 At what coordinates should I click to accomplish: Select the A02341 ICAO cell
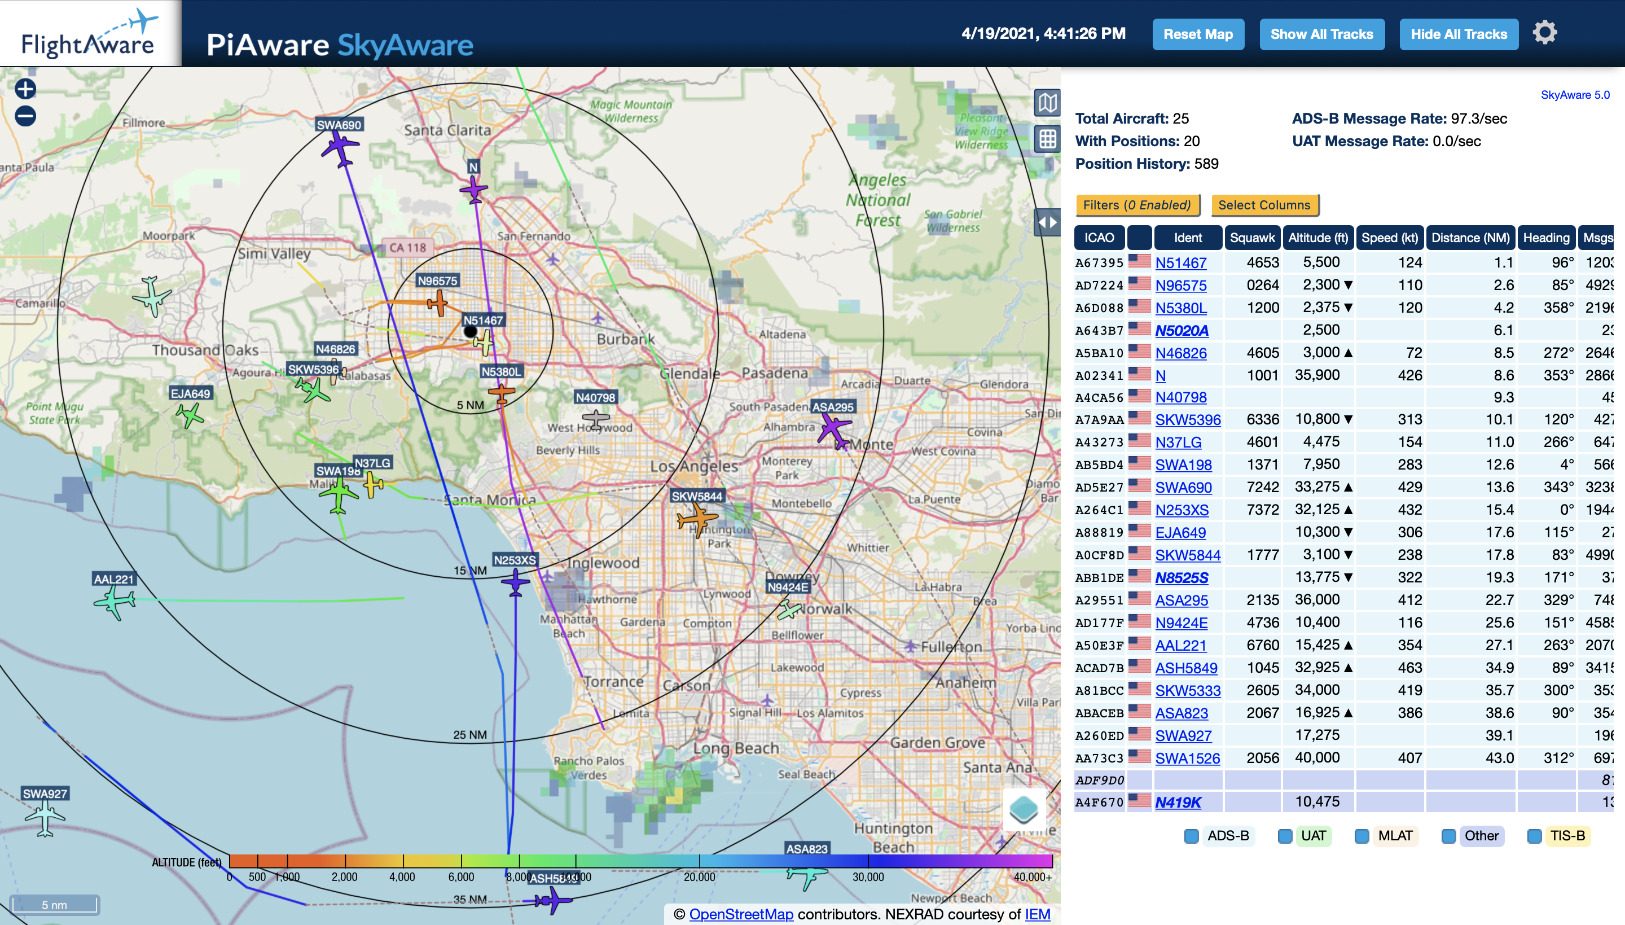pyautogui.click(x=1099, y=376)
